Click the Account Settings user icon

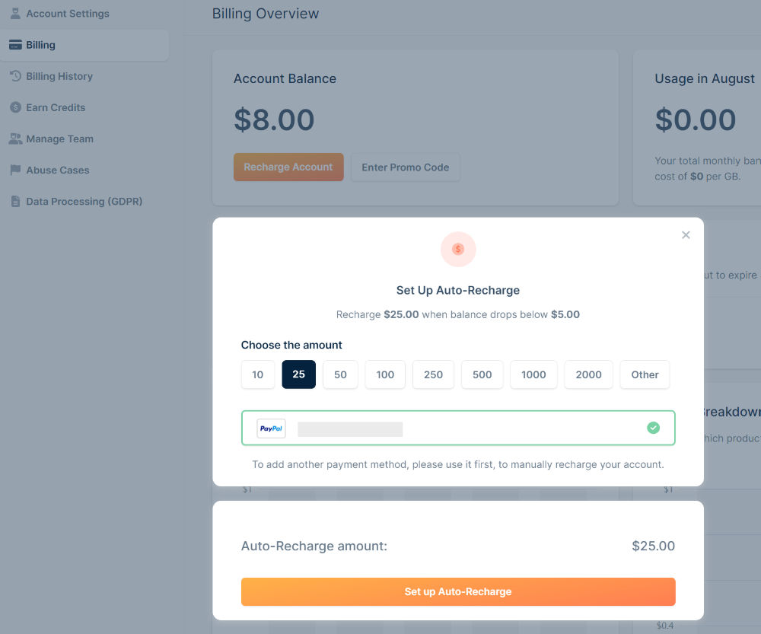tap(15, 14)
